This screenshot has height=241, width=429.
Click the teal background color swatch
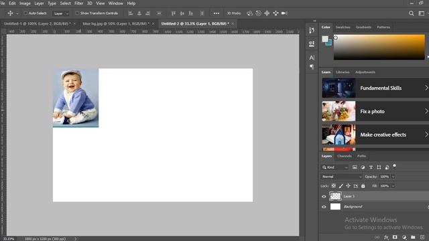click(329, 43)
